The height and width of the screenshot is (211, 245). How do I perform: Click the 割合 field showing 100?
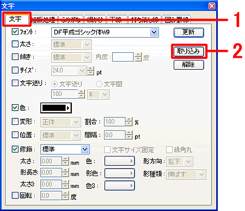pyautogui.click(x=115, y=122)
